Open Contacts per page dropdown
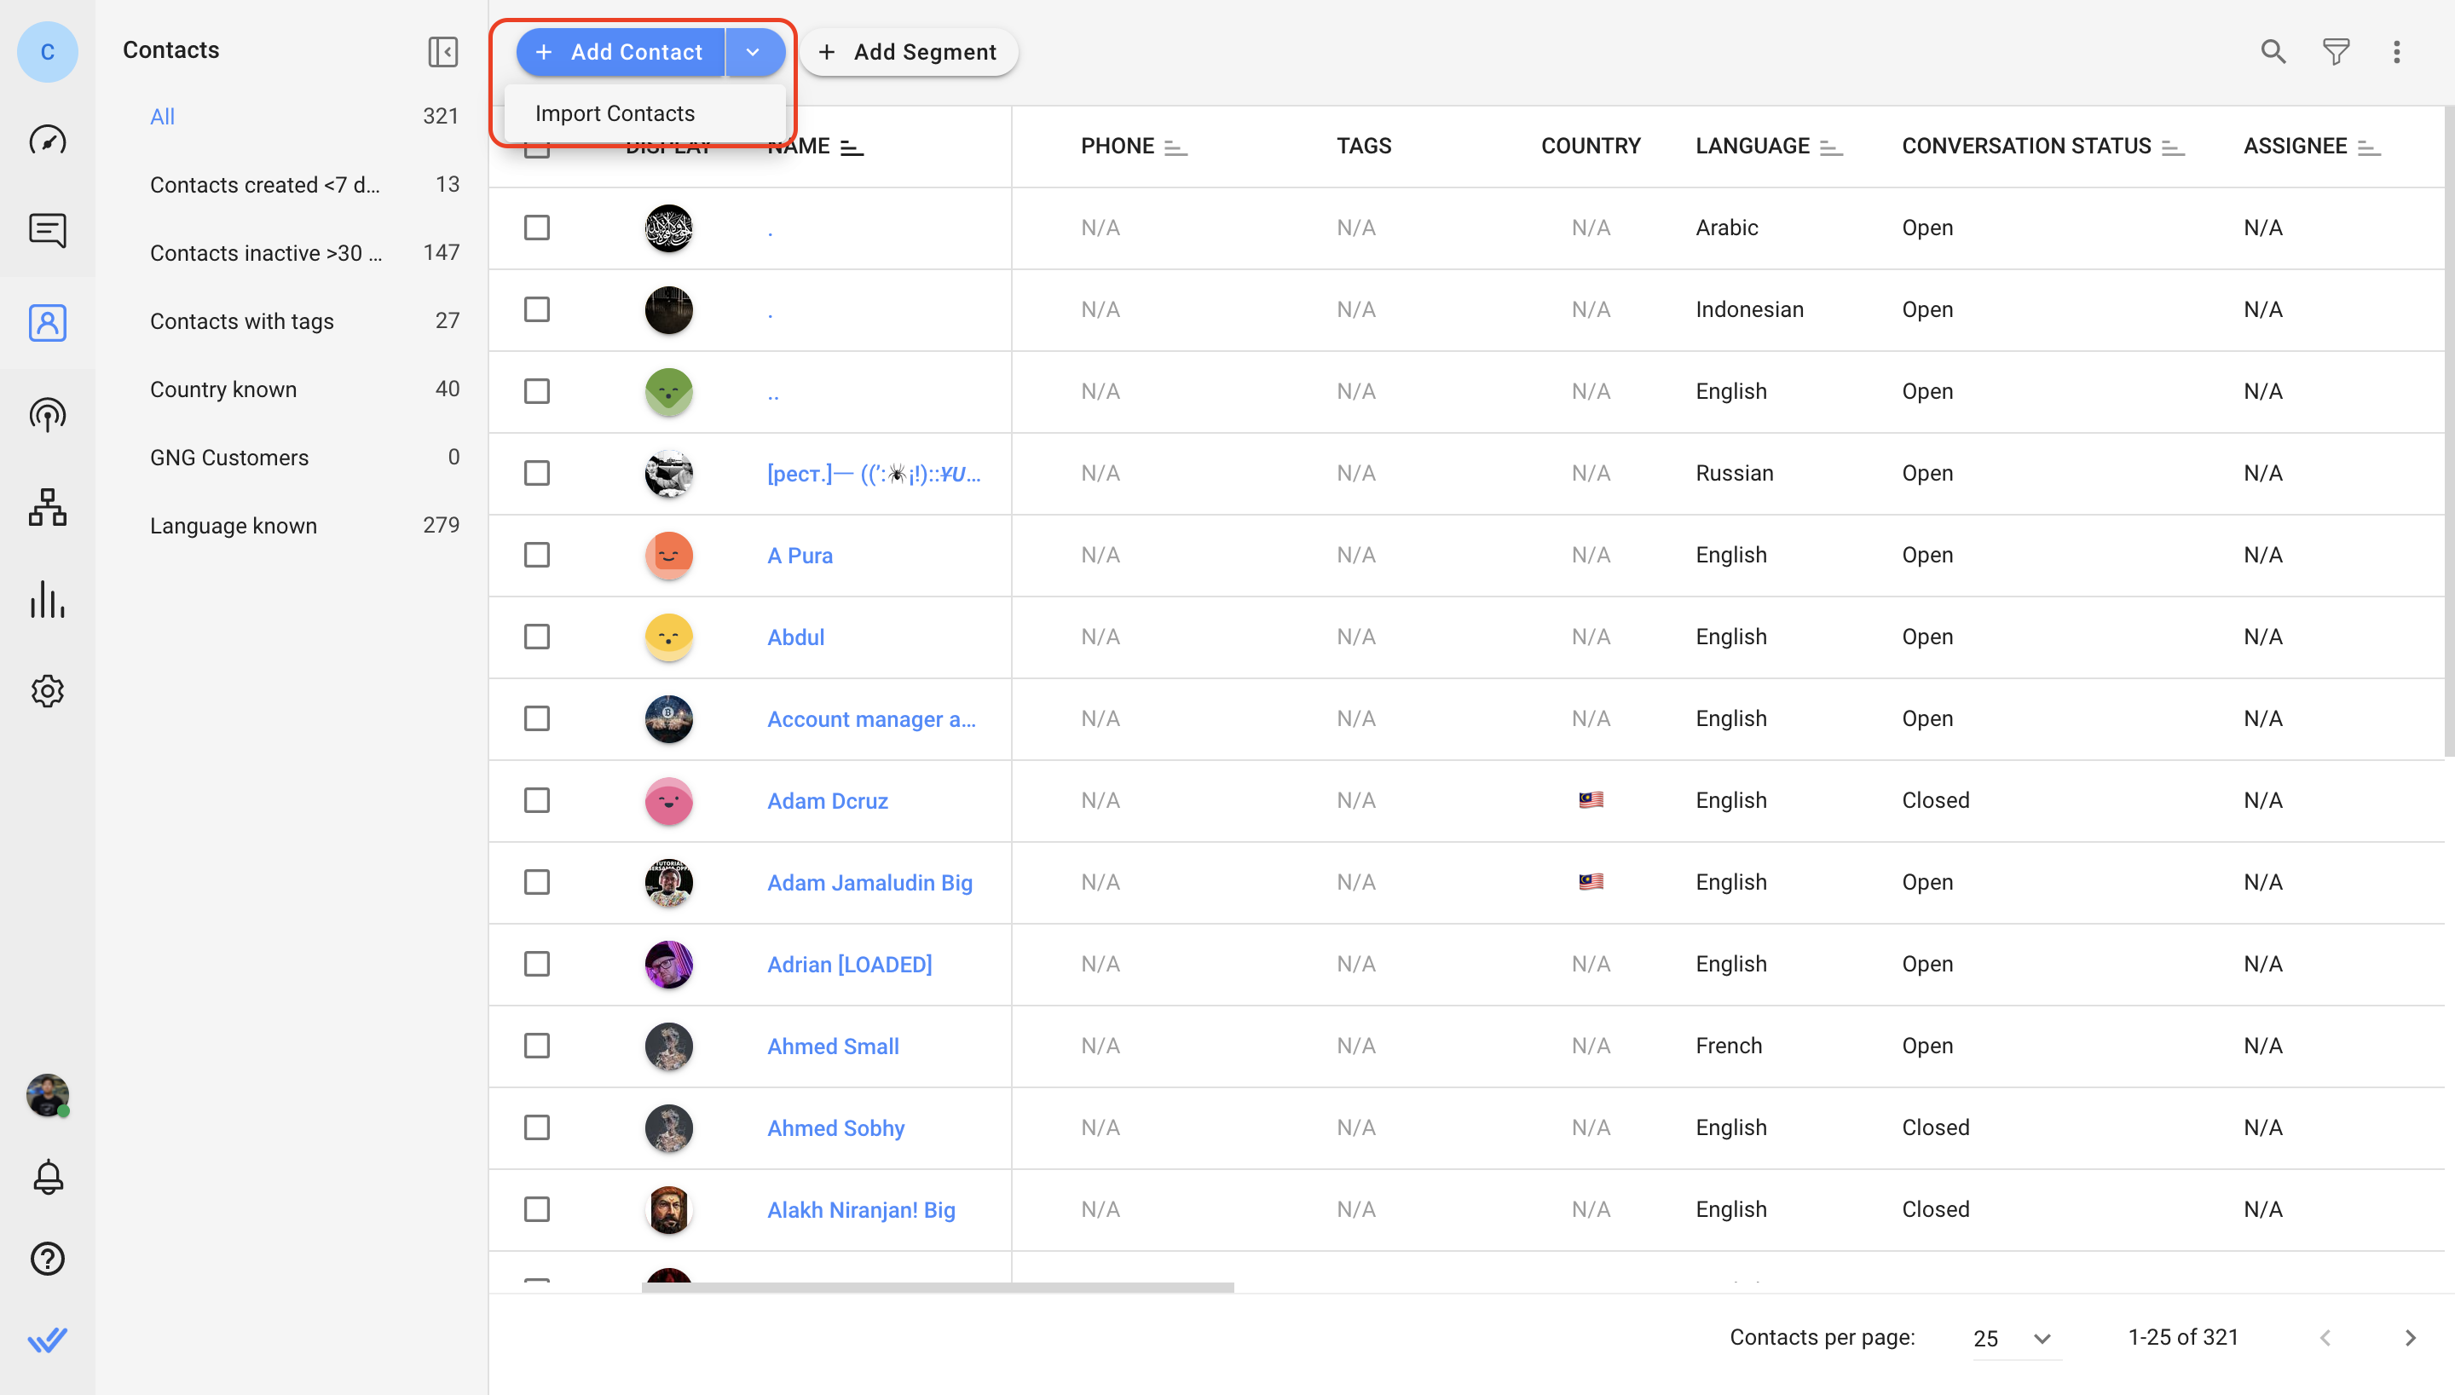Viewport: 2455px width, 1395px height. point(2013,1338)
